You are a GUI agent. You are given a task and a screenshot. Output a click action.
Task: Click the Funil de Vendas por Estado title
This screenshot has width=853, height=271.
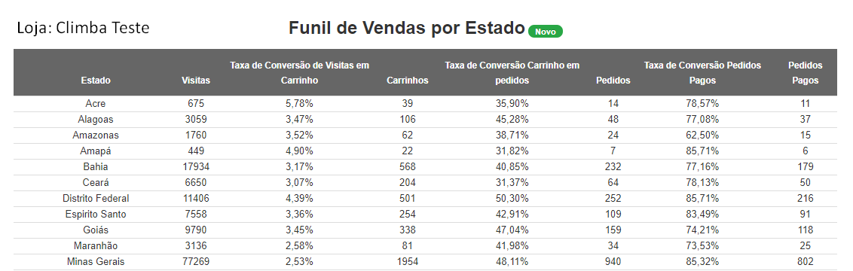pos(406,29)
